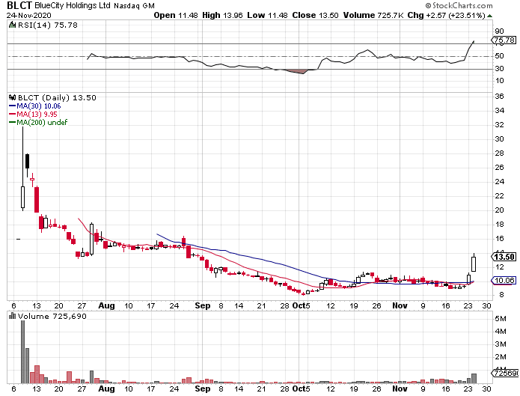
Task: Click the Close 13.50 value in header
Action: point(316,15)
